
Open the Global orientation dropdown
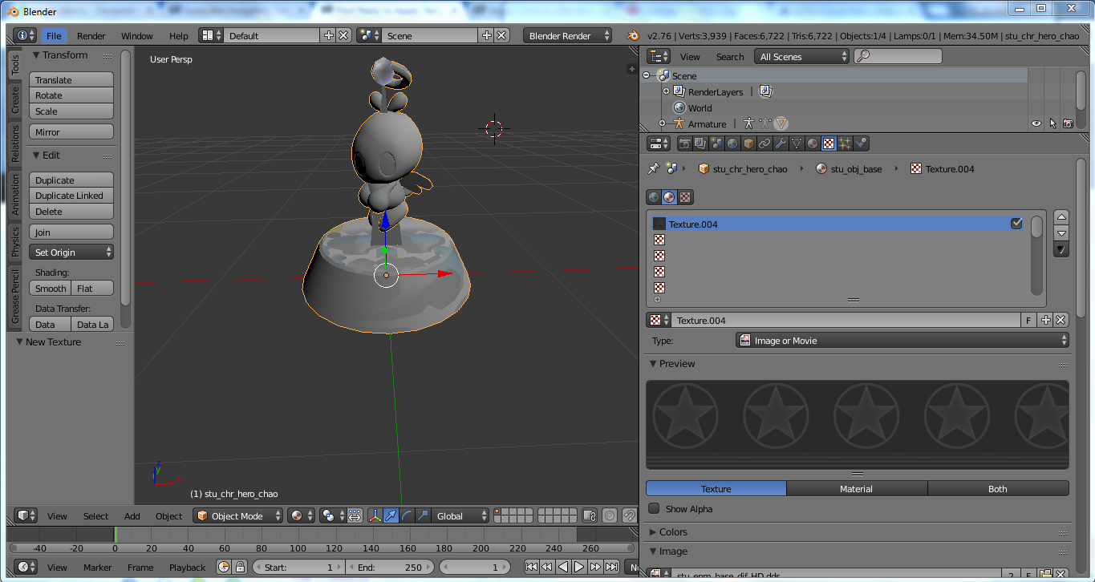tap(460, 515)
